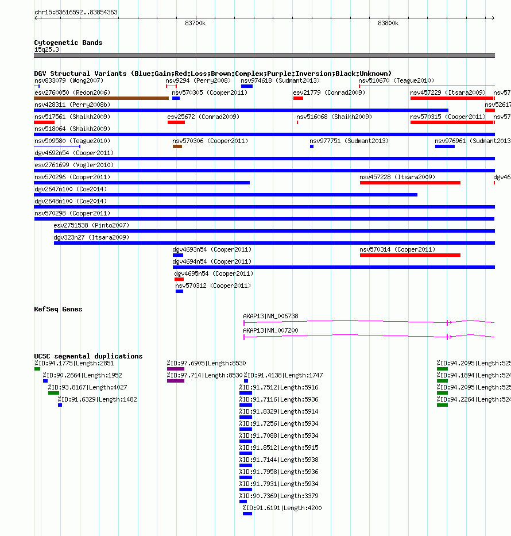Open UCSC segmental duplications track heading
Viewport: 511px width, 536px height.
pyautogui.click(x=88, y=356)
